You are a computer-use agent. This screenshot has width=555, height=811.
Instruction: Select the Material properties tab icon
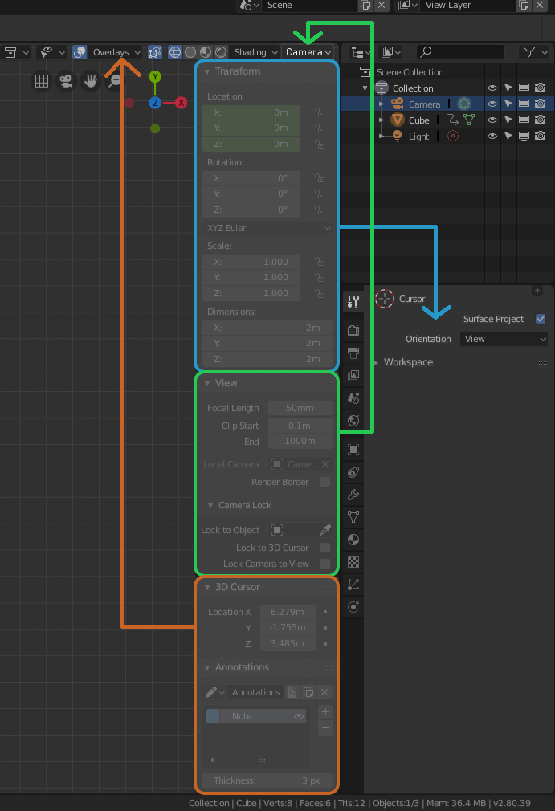[353, 540]
